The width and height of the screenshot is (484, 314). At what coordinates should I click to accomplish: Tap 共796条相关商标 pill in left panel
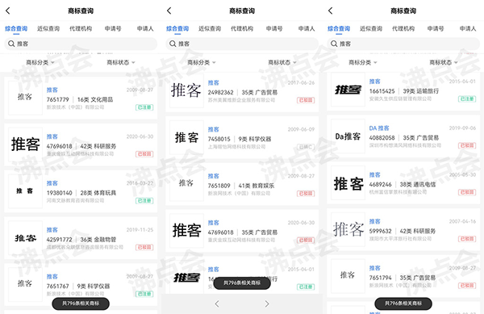[81, 304]
